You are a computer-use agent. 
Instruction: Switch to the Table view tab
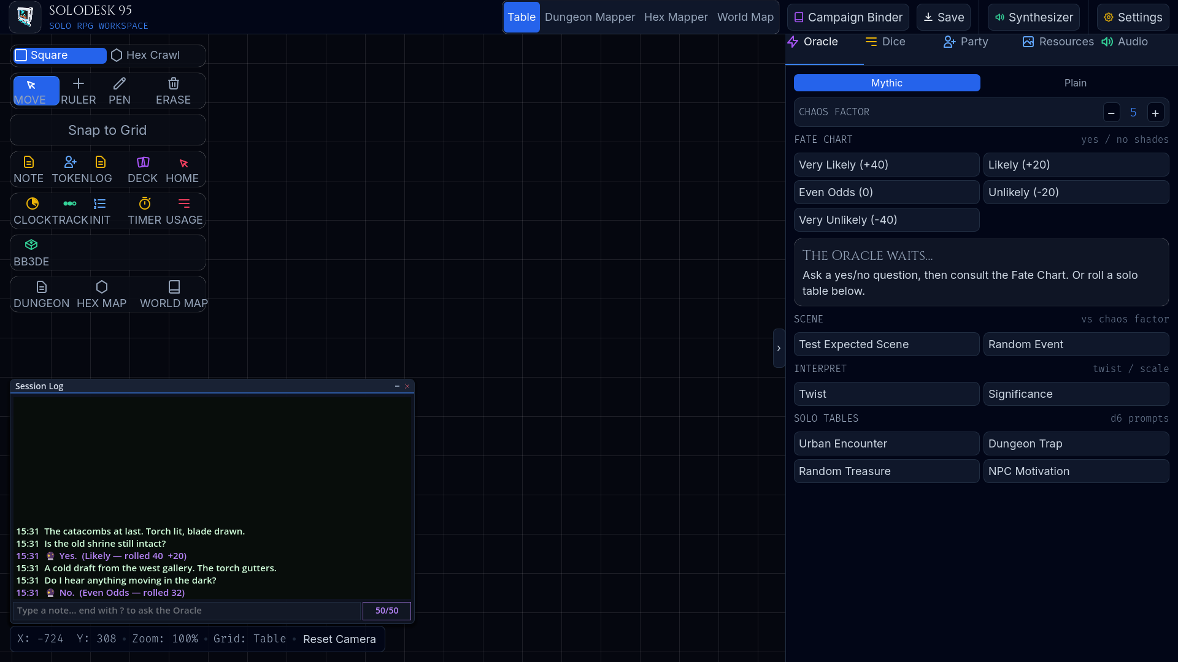(x=522, y=17)
